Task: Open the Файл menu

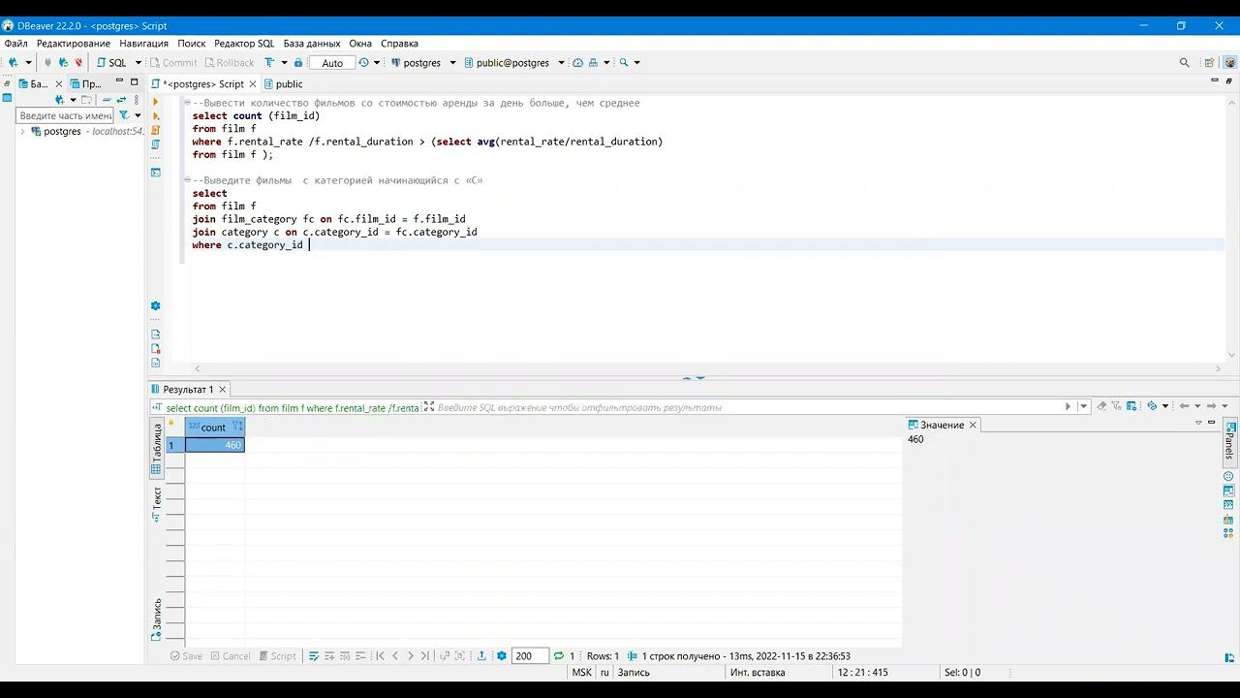Action: pos(15,44)
